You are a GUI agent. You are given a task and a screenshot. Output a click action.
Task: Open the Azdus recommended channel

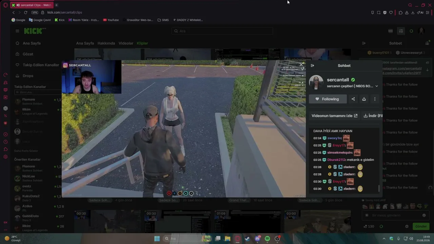pos(37,208)
